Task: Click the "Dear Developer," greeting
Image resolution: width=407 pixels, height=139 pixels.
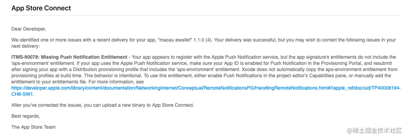Action: [29, 29]
